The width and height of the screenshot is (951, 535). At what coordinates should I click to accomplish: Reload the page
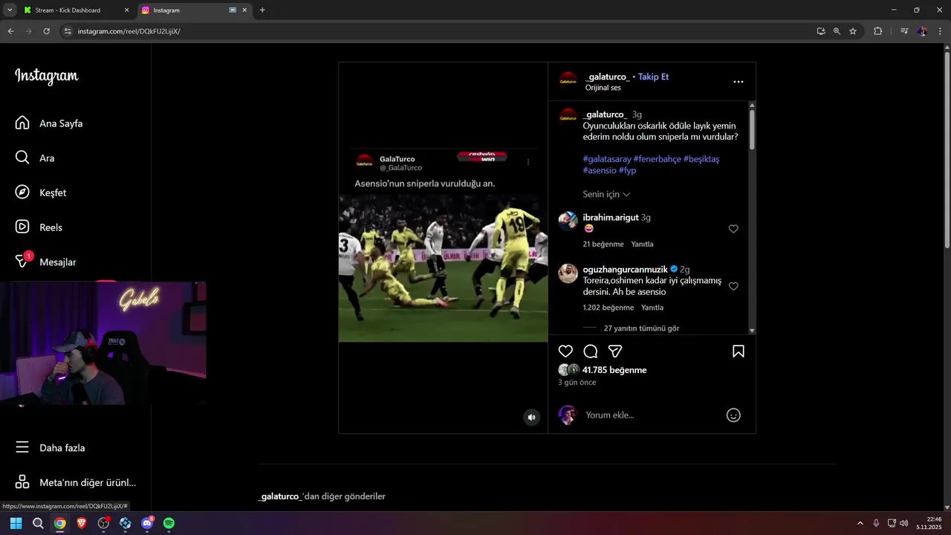tap(46, 31)
